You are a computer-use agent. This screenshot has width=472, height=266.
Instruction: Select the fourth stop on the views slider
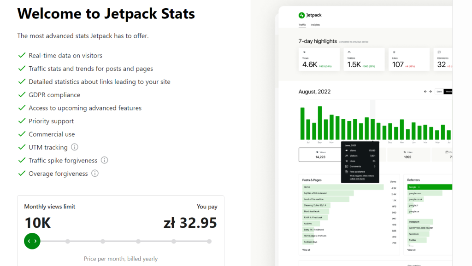[x=138, y=241]
